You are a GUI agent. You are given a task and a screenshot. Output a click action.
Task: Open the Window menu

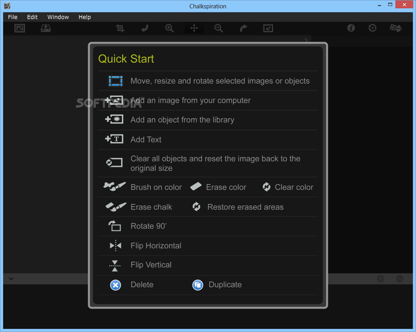(58, 17)
